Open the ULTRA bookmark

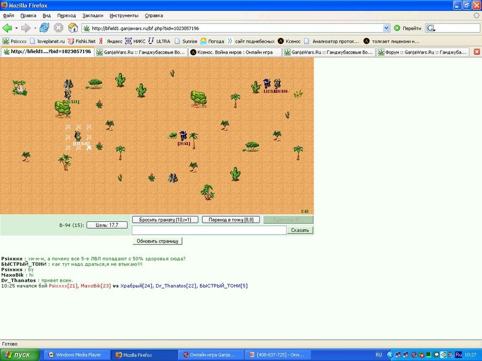pyautogui.click(x=159, y=41)
